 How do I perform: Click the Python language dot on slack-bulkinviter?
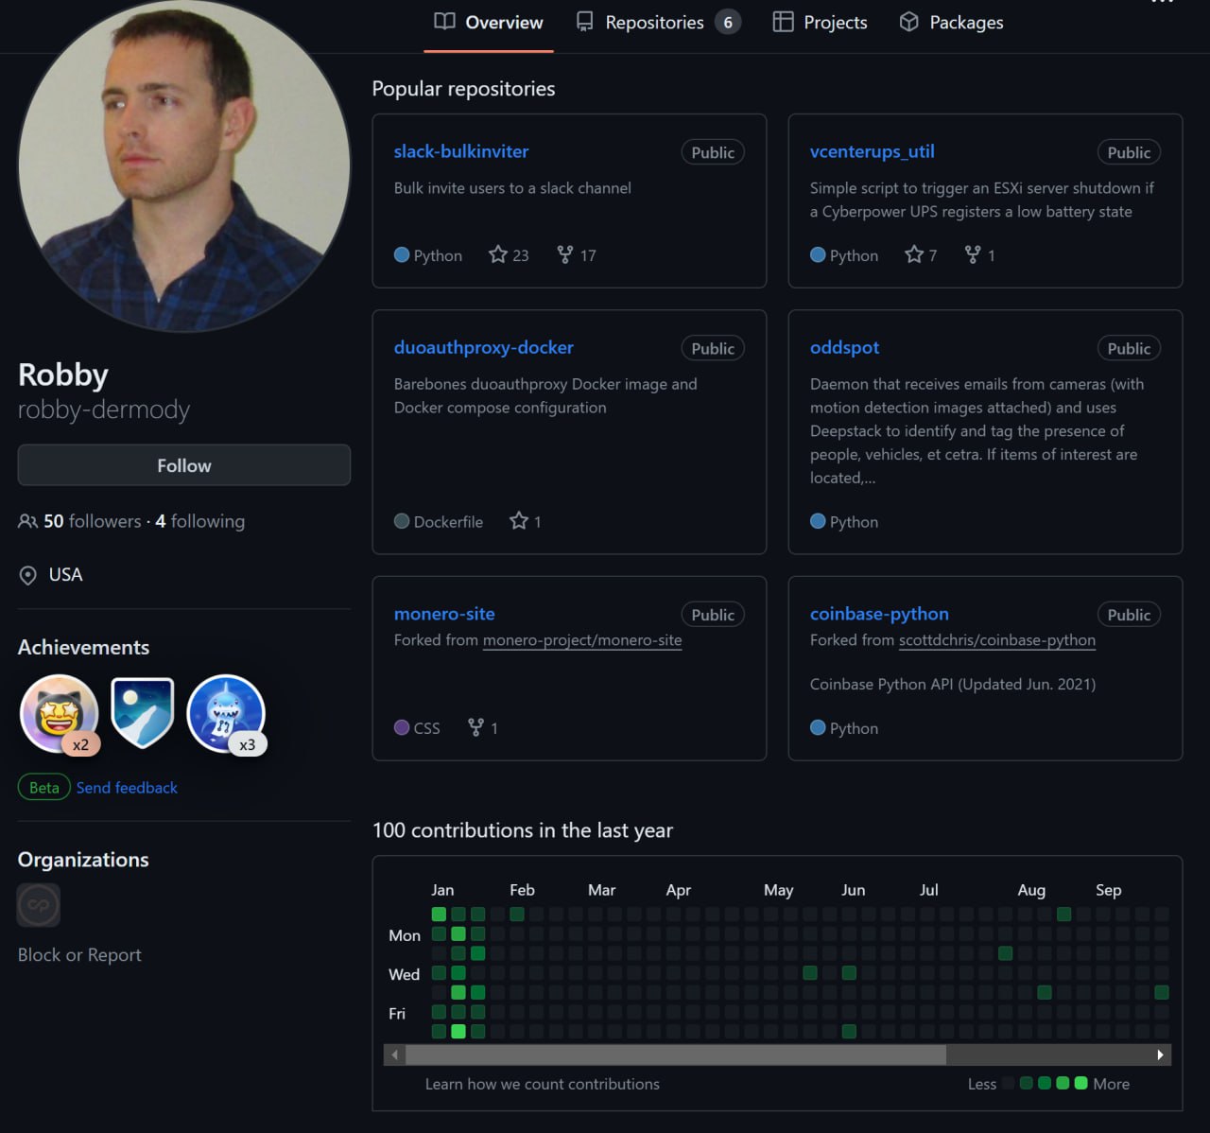pyautogui.click(x=402, y=254)
